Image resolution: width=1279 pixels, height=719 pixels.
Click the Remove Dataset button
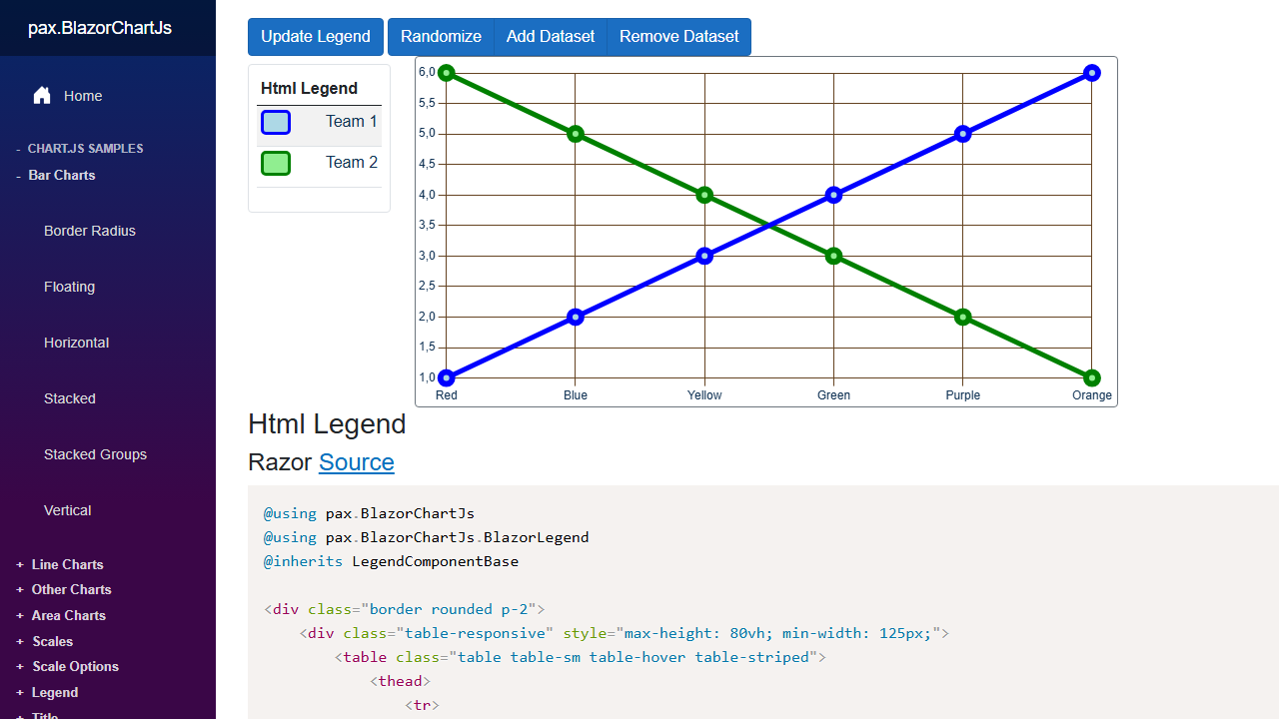coord(679,37)
